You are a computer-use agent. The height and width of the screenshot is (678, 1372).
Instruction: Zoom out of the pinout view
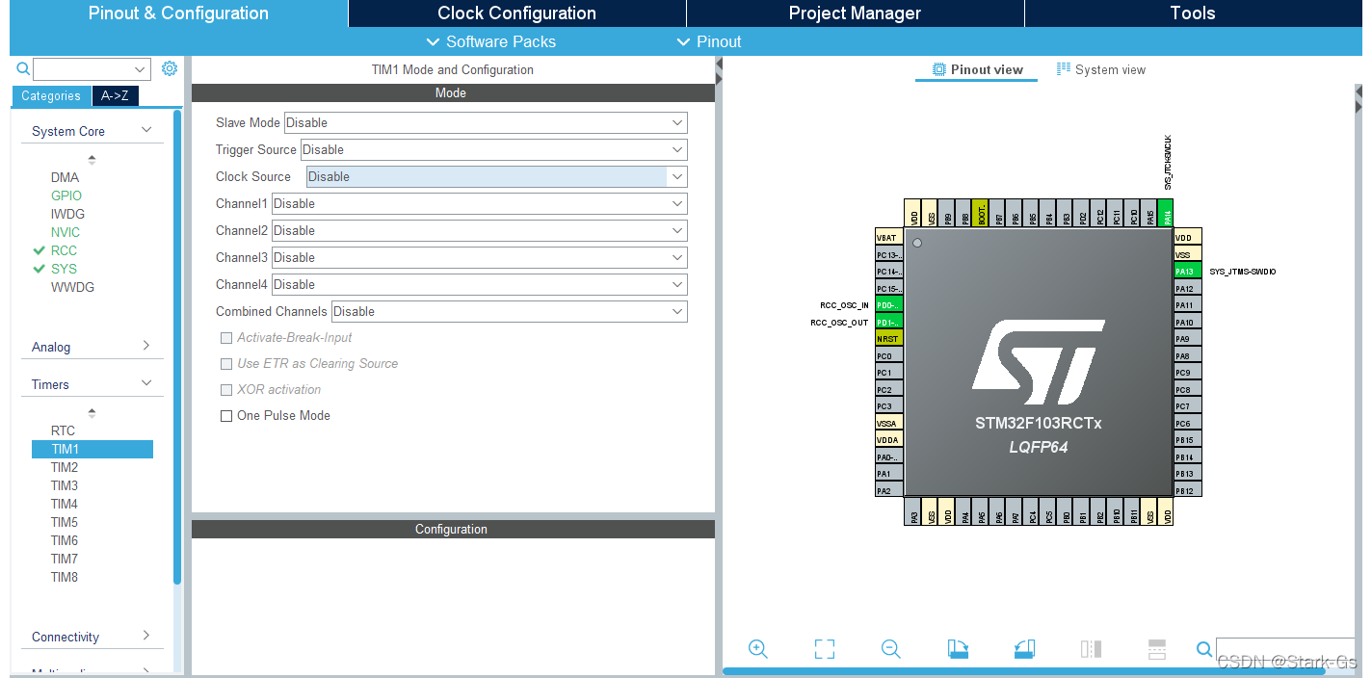(890, 649)
